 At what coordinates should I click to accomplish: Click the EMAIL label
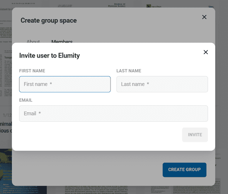(x=26, y=100)
